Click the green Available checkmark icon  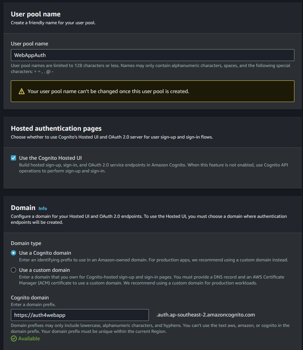(x=14, y=338)
